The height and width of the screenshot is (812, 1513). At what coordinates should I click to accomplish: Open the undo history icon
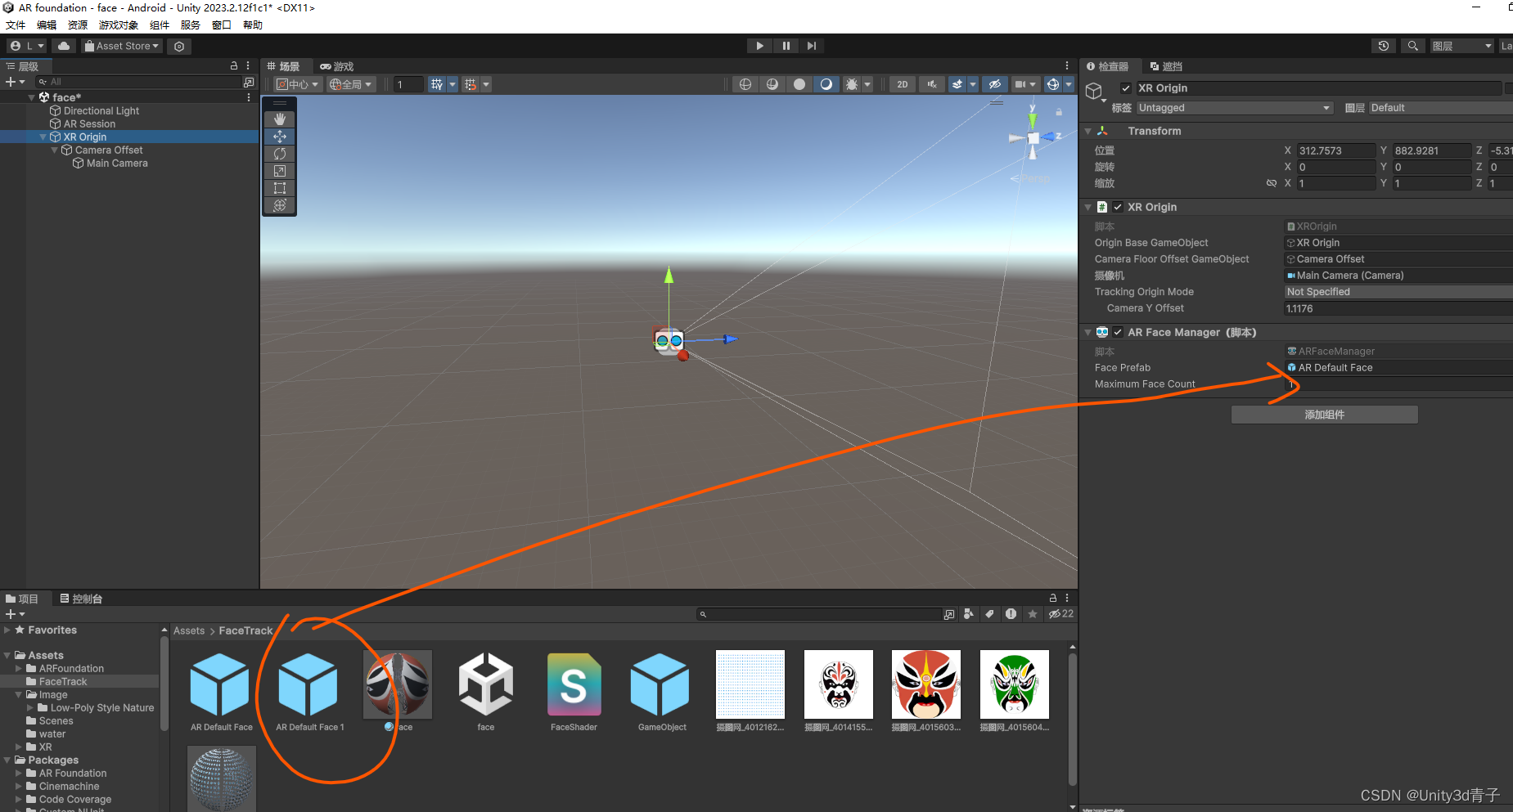pyautogui.click(x=1384, y=46)
